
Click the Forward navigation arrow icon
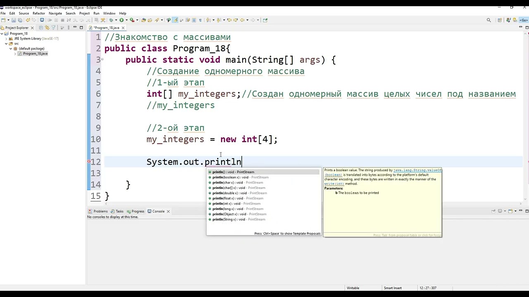point(253,20)
